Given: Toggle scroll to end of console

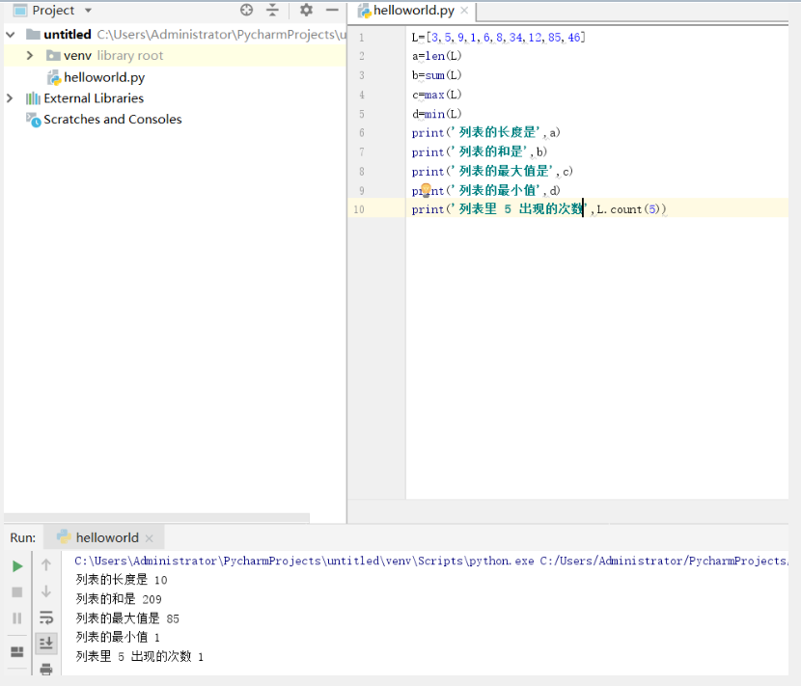Looking at the screenshot, I should pos(46,643).
